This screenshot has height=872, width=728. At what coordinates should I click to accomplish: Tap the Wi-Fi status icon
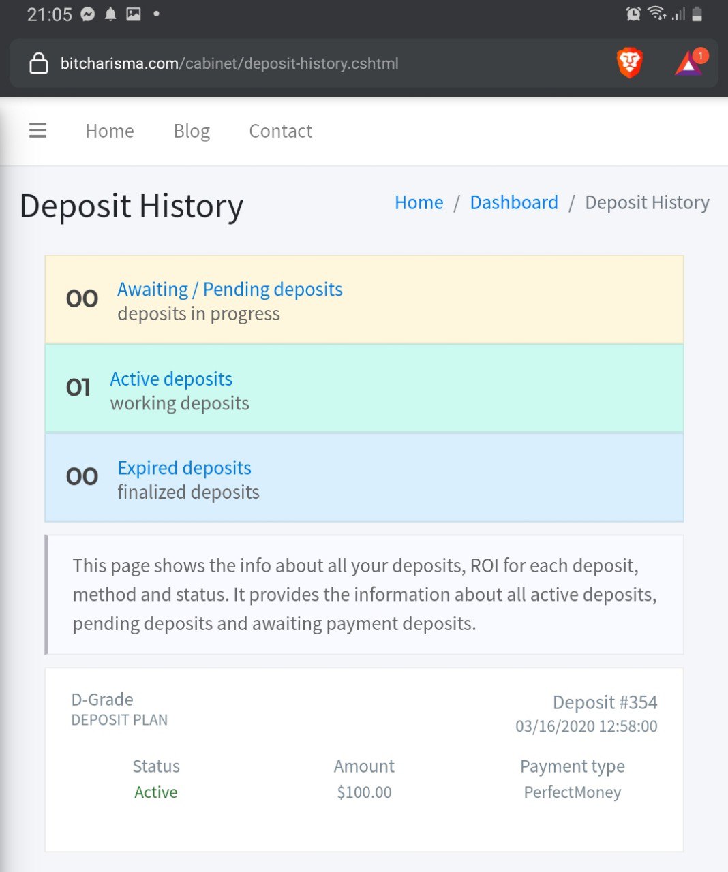[656, 14]
